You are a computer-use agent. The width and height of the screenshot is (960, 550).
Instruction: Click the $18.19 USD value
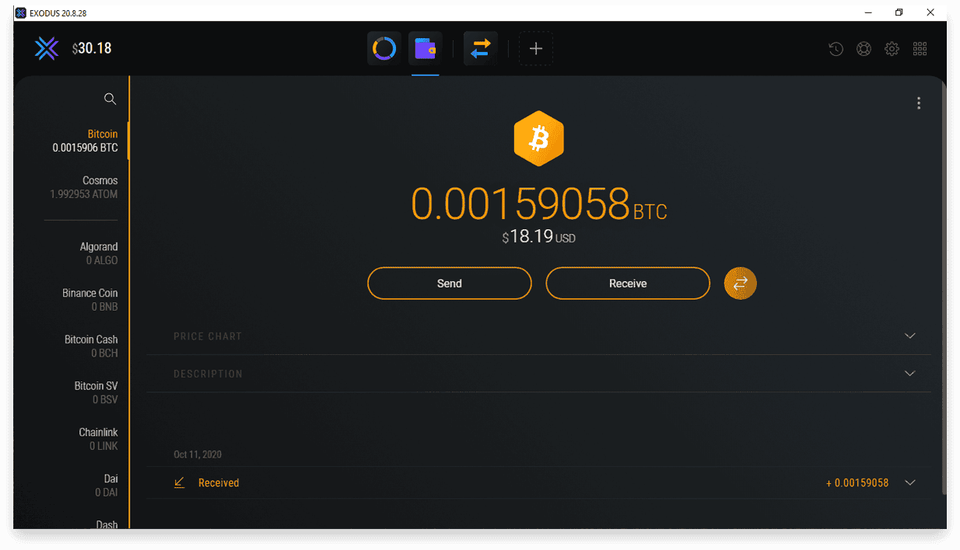tap(539, 237)
